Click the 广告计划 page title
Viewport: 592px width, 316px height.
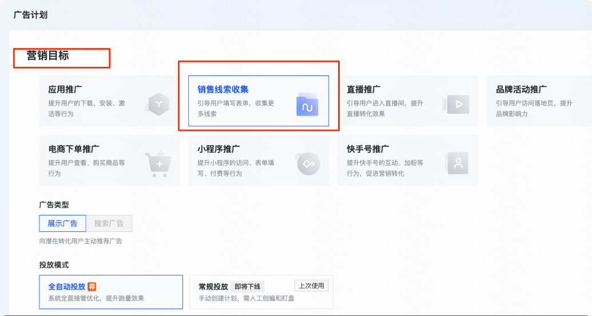[x=30, y=15]
